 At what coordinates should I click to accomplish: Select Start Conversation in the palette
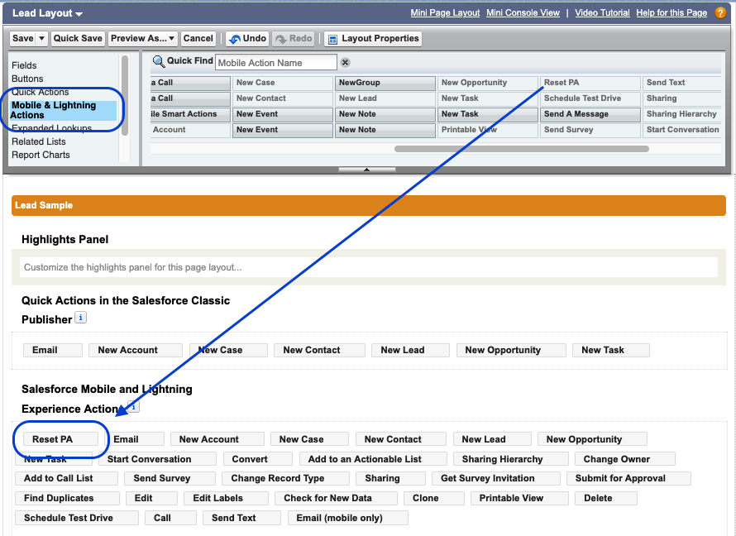coord(681,130)
